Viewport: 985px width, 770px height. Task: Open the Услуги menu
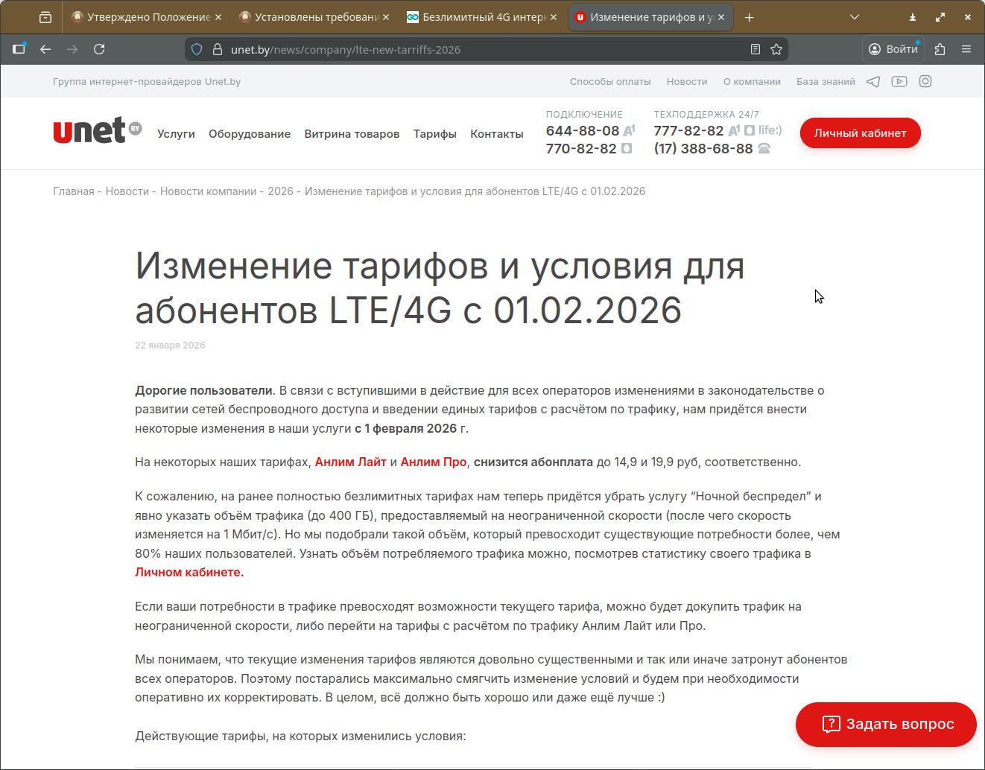click(x=176, y=134)
